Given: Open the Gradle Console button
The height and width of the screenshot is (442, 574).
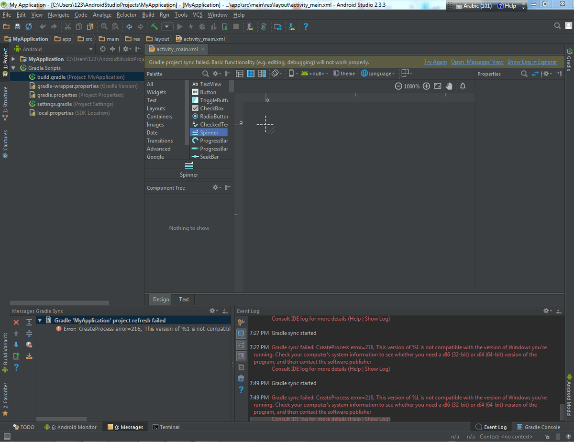Looking at the screenshot, I should click(538, 427).
